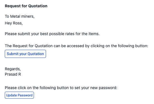154x104 pixels.
Task: Click the instruction to set your new password
Action: 61,88
